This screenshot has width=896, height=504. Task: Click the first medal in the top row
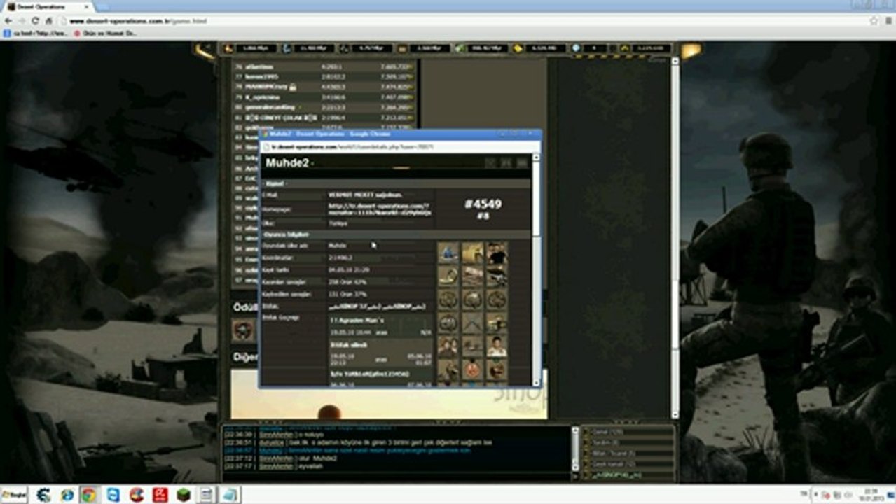448,253
